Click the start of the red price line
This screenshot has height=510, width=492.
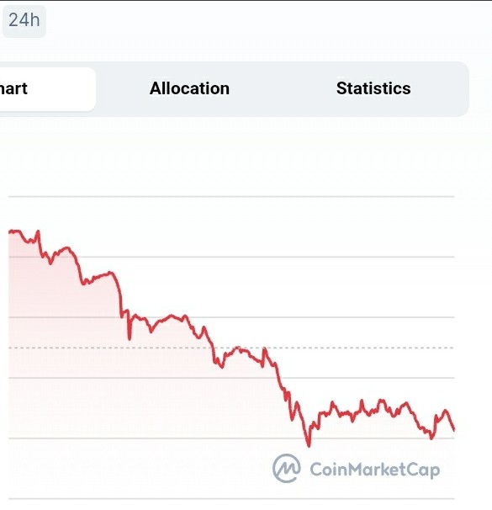(x=10, y=232)
